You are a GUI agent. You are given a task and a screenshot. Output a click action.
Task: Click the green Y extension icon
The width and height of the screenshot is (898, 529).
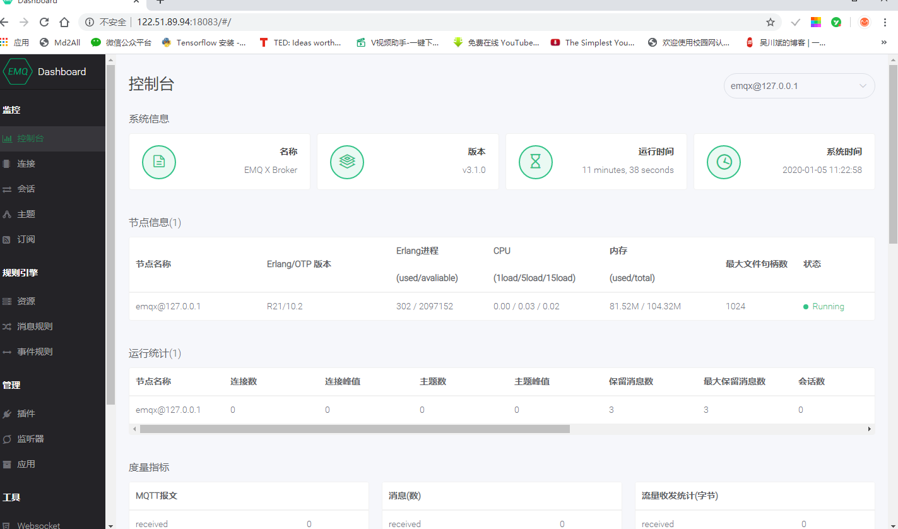pos(836,22)
